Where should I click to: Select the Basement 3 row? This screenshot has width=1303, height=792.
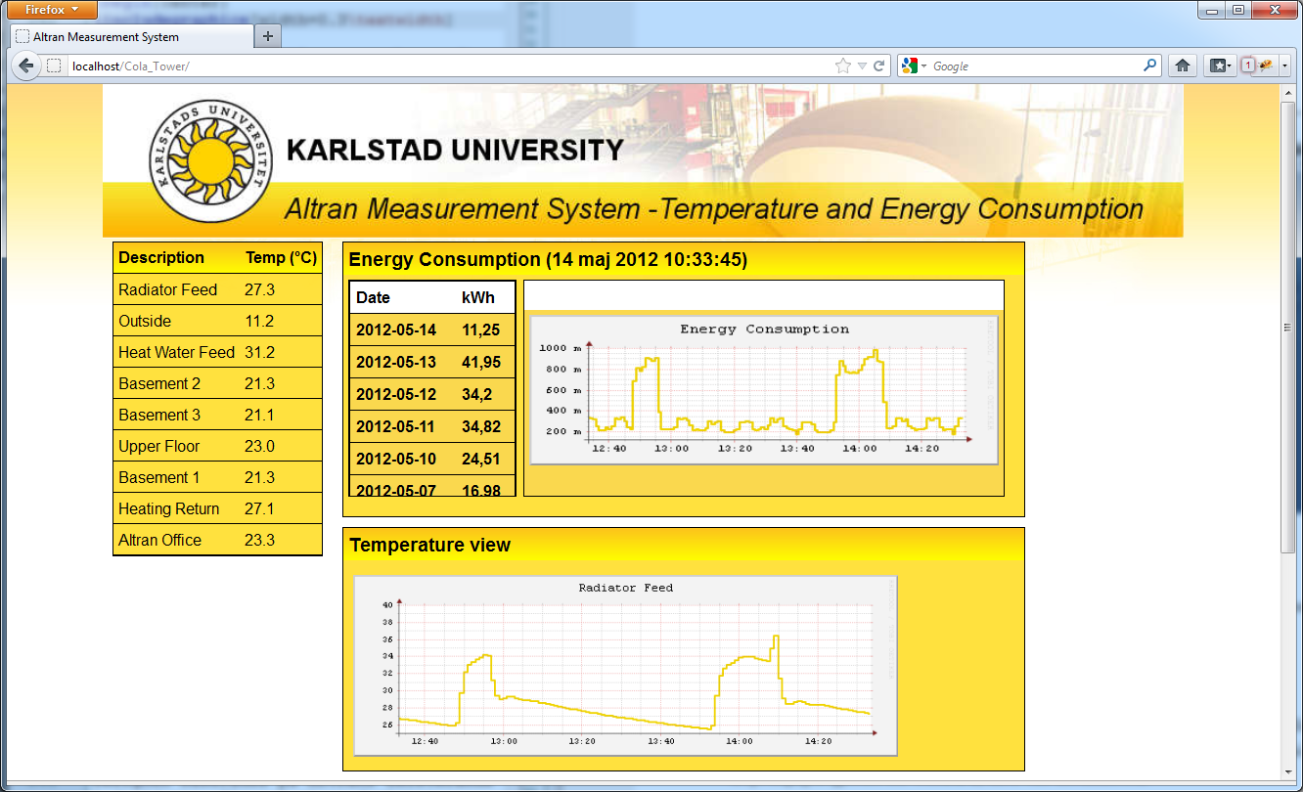click(217, 415)
